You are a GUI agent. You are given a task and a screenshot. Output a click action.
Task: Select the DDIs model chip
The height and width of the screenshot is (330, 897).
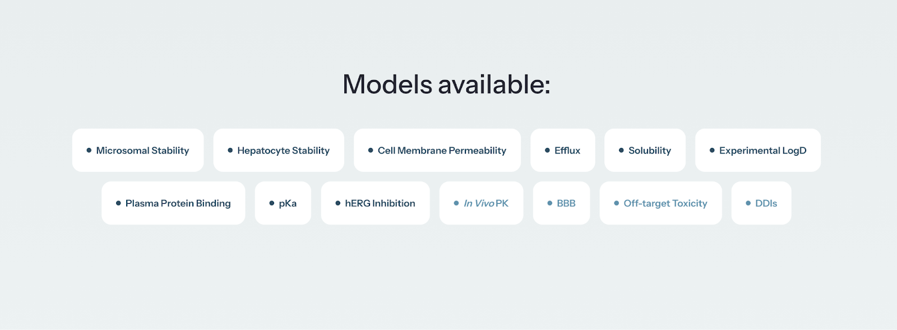pyautogui.click(x=761, y=203)
